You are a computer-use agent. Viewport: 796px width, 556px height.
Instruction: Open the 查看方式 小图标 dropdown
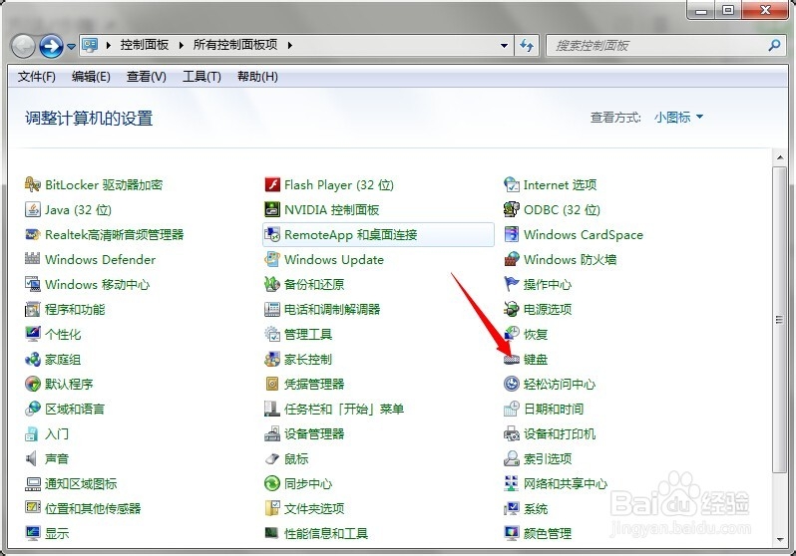tap(678, 118)
